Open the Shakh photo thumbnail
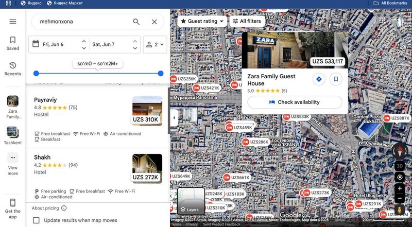412x227 pixels. tap(147, 168)
